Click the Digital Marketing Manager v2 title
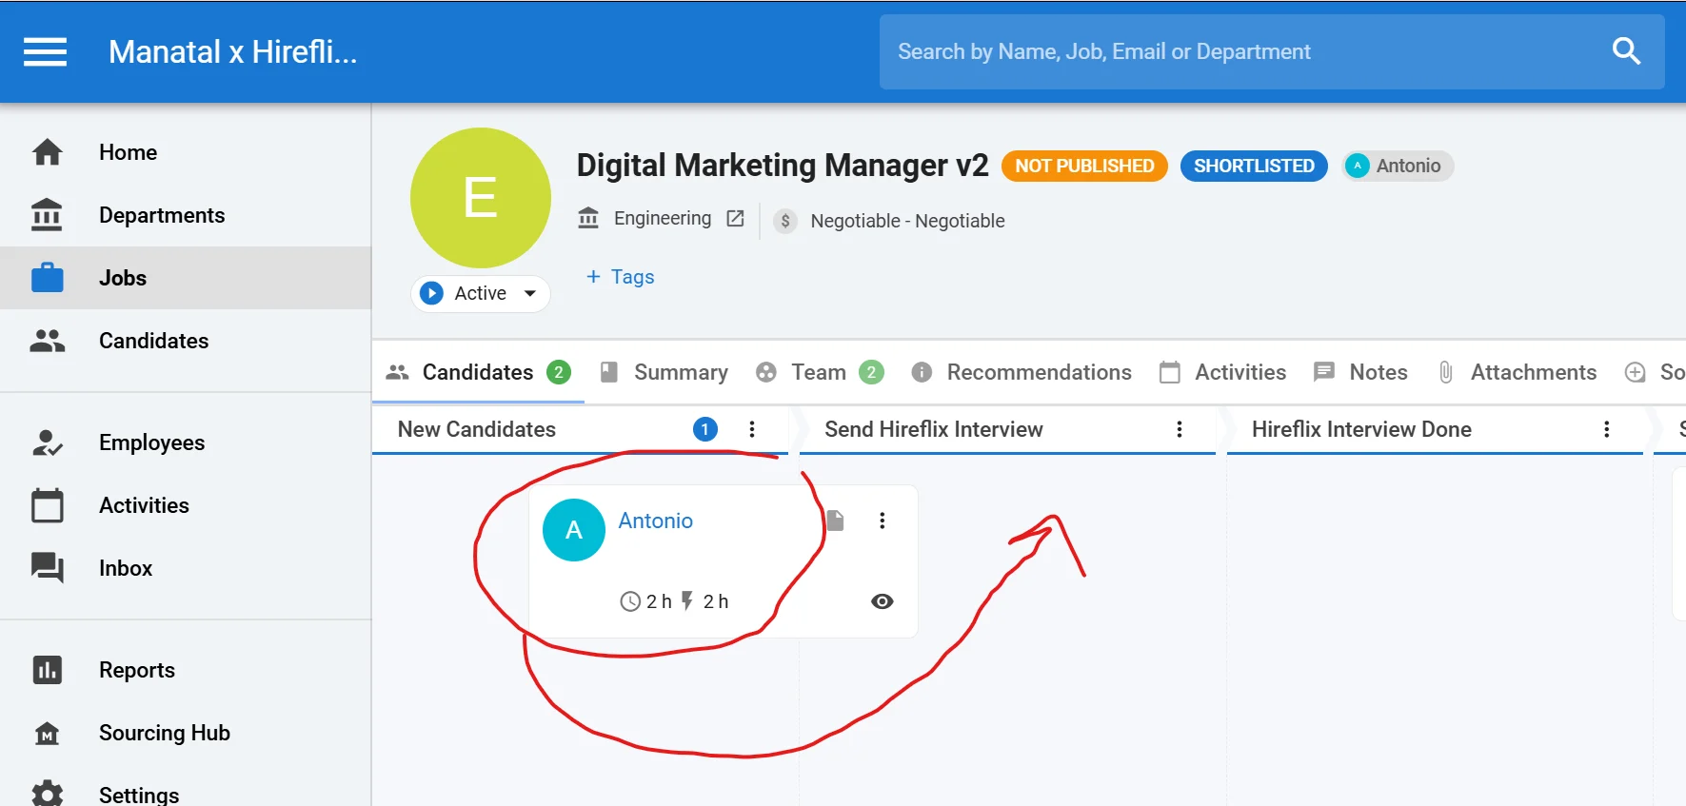The image size is (1686, 806). click(783, 166)
